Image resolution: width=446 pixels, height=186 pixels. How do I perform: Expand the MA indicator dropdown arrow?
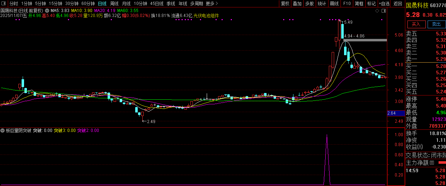click(x=47, y=11)
